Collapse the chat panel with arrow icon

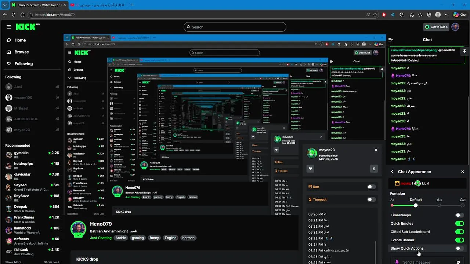tap(391, 40)
